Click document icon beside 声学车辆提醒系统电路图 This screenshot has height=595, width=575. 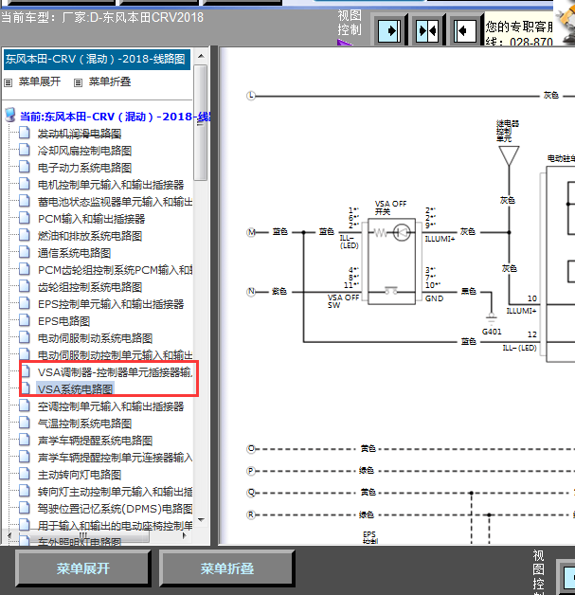(x=25, y=440)
